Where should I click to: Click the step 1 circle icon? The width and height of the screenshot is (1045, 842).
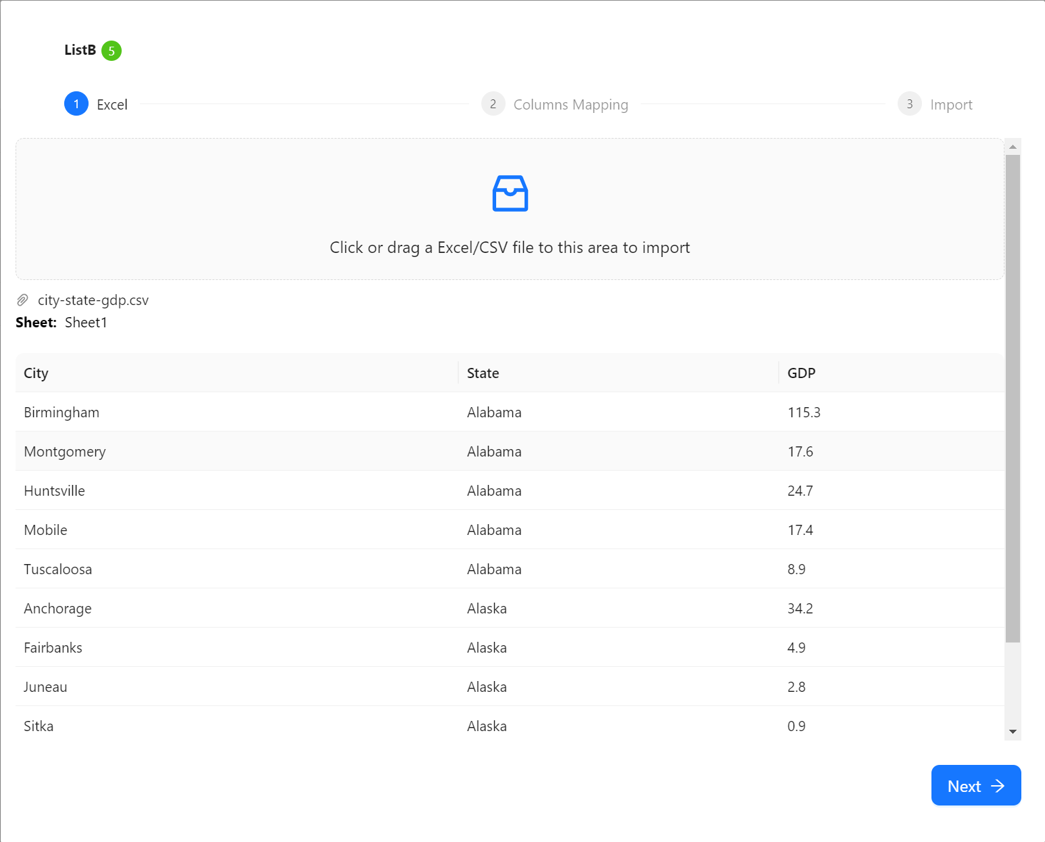pos(76,103)
